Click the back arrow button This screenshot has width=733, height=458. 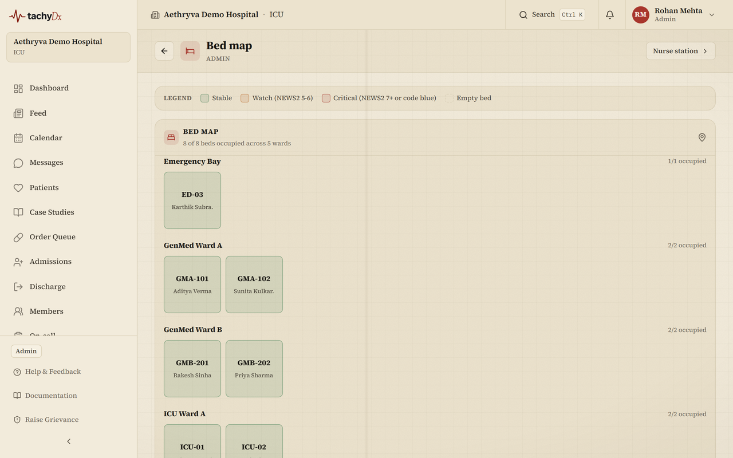pos(164,51)
